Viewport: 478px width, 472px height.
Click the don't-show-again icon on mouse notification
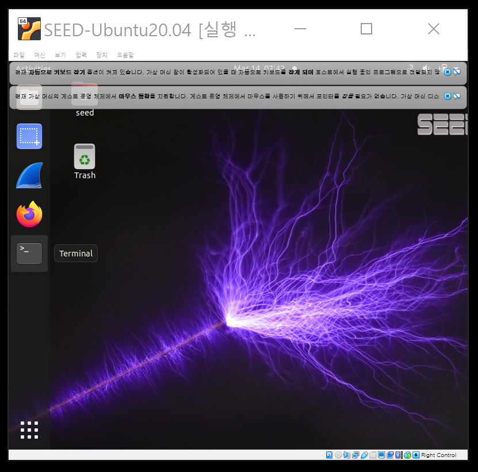coord(457,96)
